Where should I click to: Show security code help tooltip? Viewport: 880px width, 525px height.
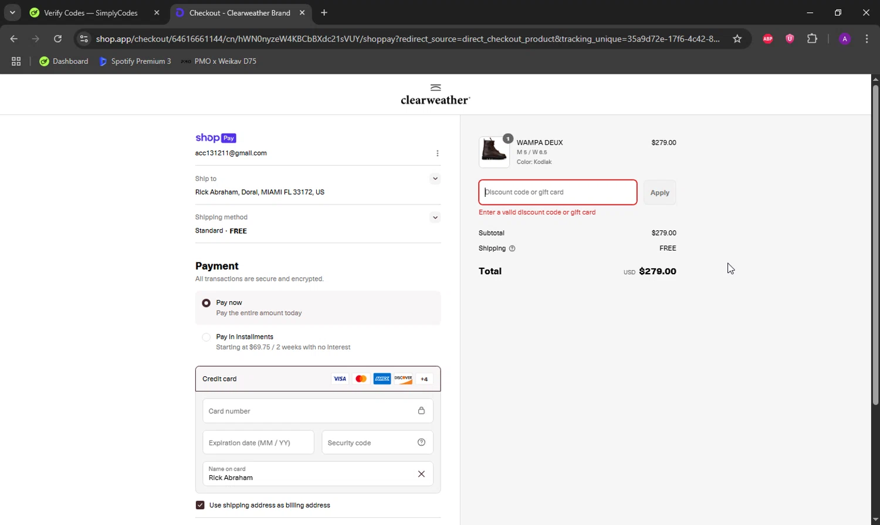click(421, 442)
